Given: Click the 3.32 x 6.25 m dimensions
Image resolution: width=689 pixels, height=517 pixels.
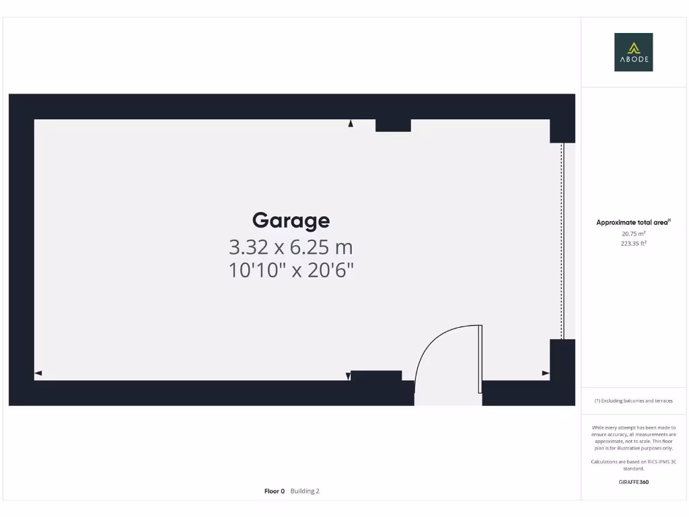Looking at the screenshot, I should click(291, 247).
